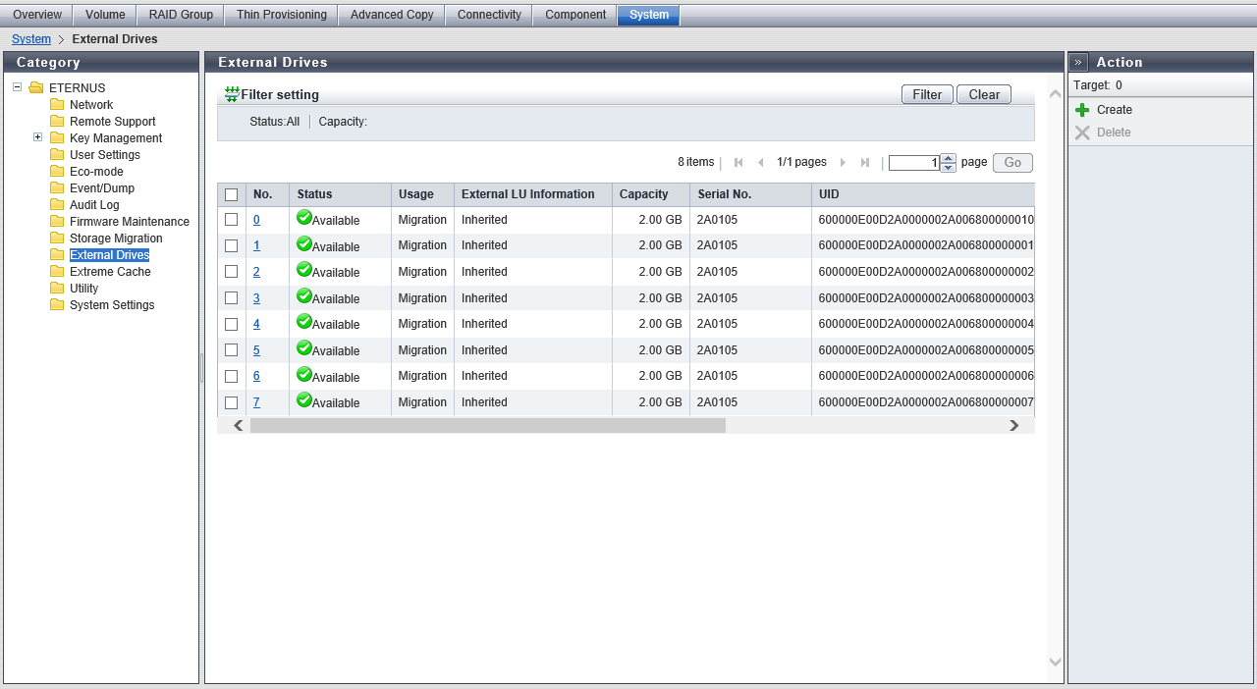Click the page number input field

913,163
